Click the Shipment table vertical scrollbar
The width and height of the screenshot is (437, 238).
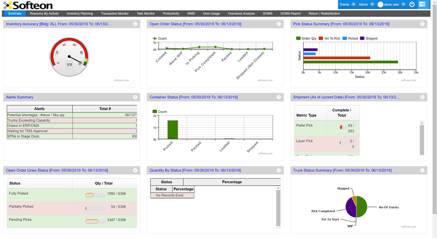click(x=422, y=139)
